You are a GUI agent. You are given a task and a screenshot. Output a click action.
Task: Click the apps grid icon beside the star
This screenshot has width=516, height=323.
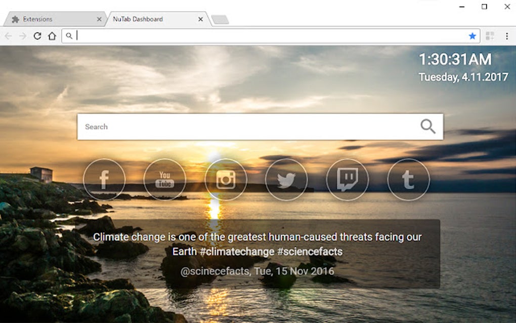pos(490,36)
